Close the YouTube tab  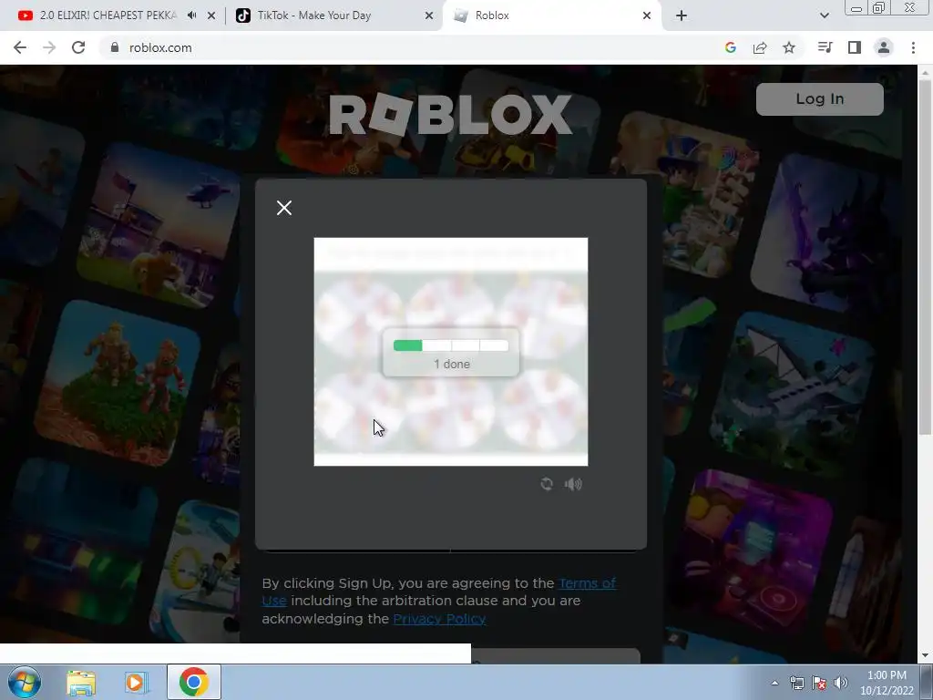(211, 15)
